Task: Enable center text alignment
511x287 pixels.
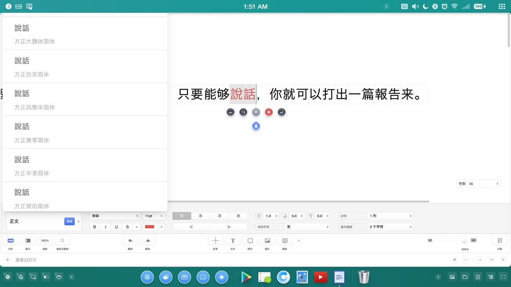Action: [200, 216]
